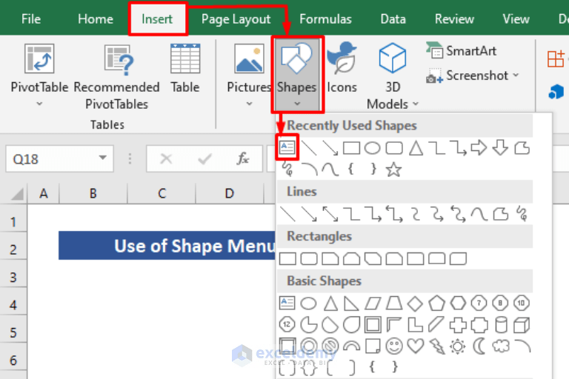The height and width of the screenshot is (379, 569).
Task: Select column B header
Action: point(93,194)
